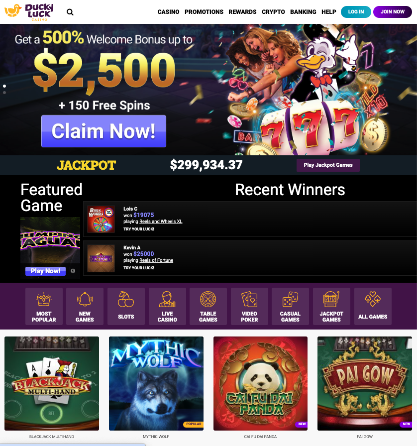Screen dimensions: 417x446
Task: Click the Ducky Luck Casino logo
Action: (x=29, y=12)
